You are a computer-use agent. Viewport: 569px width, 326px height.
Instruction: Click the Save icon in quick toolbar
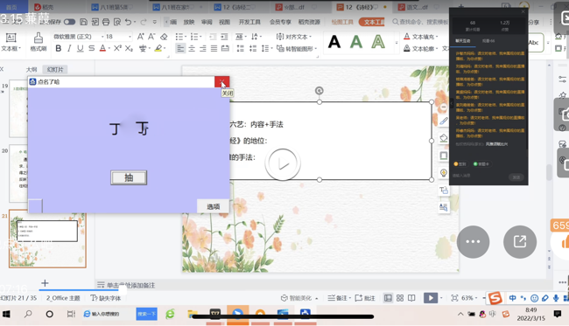coord(83,22)
